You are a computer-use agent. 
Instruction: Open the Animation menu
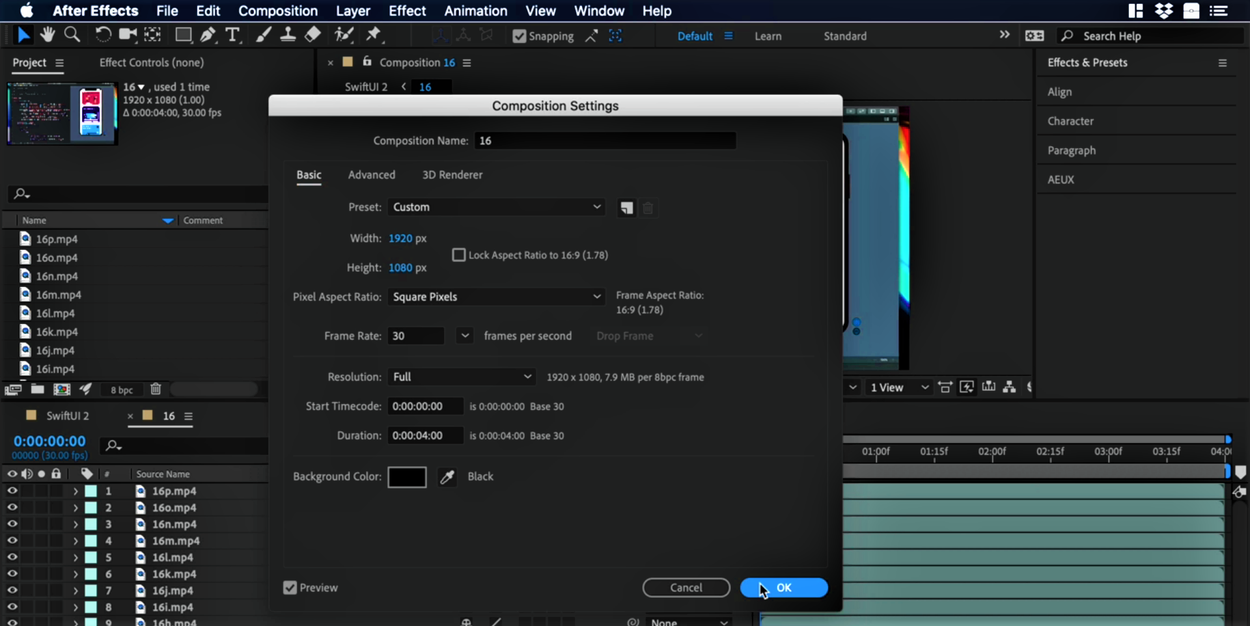pos(475,10)
